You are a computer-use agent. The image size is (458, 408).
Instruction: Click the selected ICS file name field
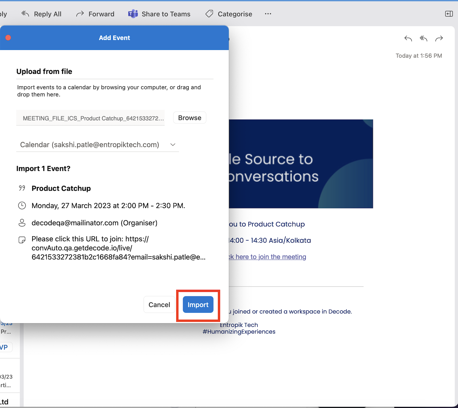(91, 118)
